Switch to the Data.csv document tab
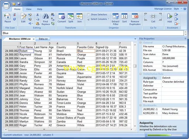189x139 pixels. (43, 39)
